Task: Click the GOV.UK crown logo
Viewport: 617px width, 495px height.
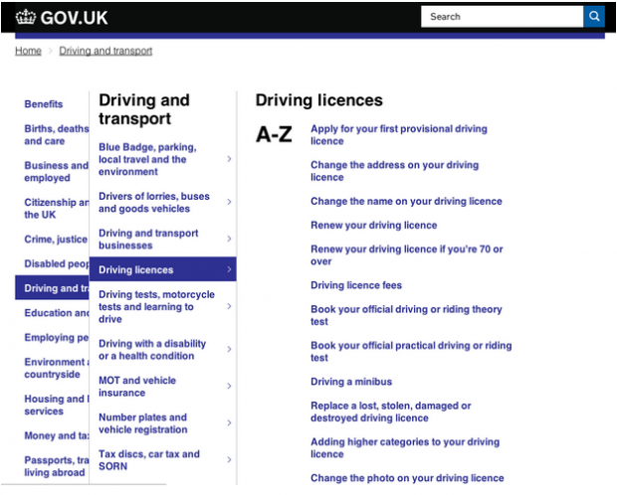Action: (26, 17)
